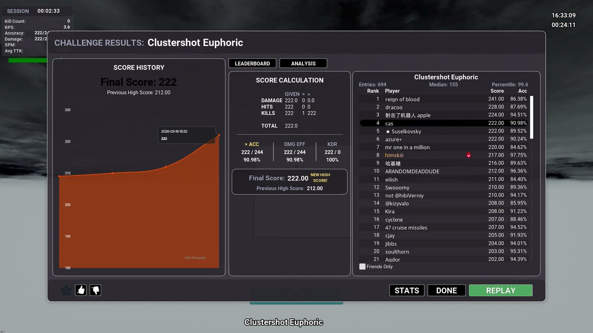Give the scenario a thumbs up

pyautogui.click(x=81, y=291)
